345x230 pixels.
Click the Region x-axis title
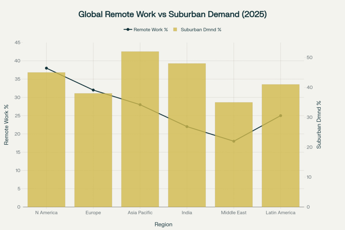pos(163,224)
